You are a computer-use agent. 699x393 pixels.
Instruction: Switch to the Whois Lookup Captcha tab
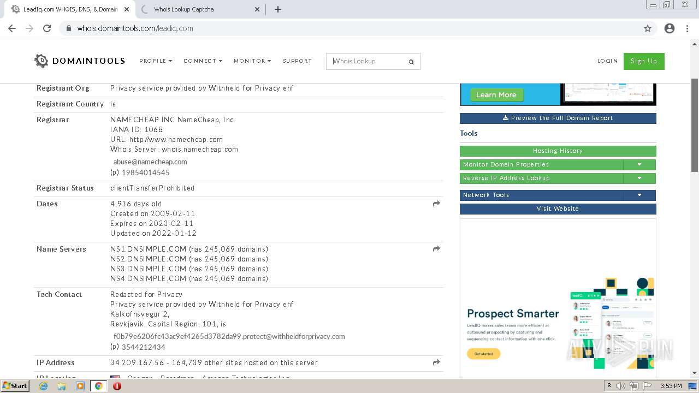(x=199, y=9)
